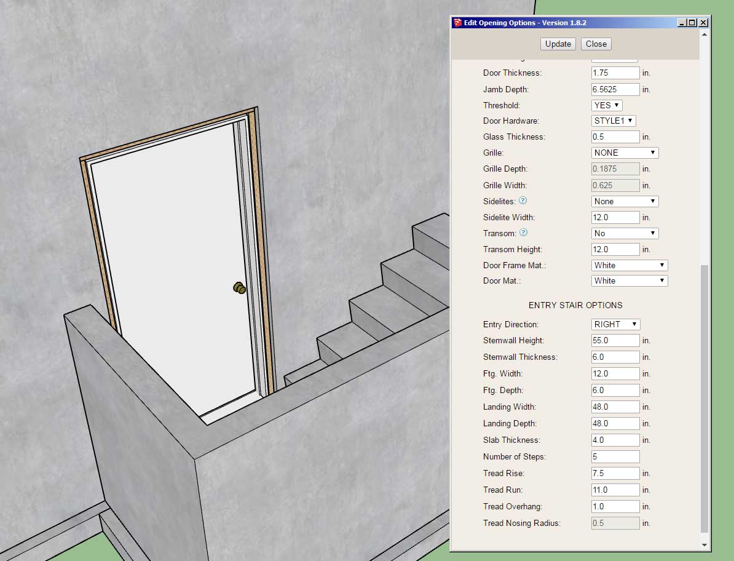Click the SketchUp logo in dialog title bar
The width and height of the screenshot is (734, 561).
[x=457, y=23]
